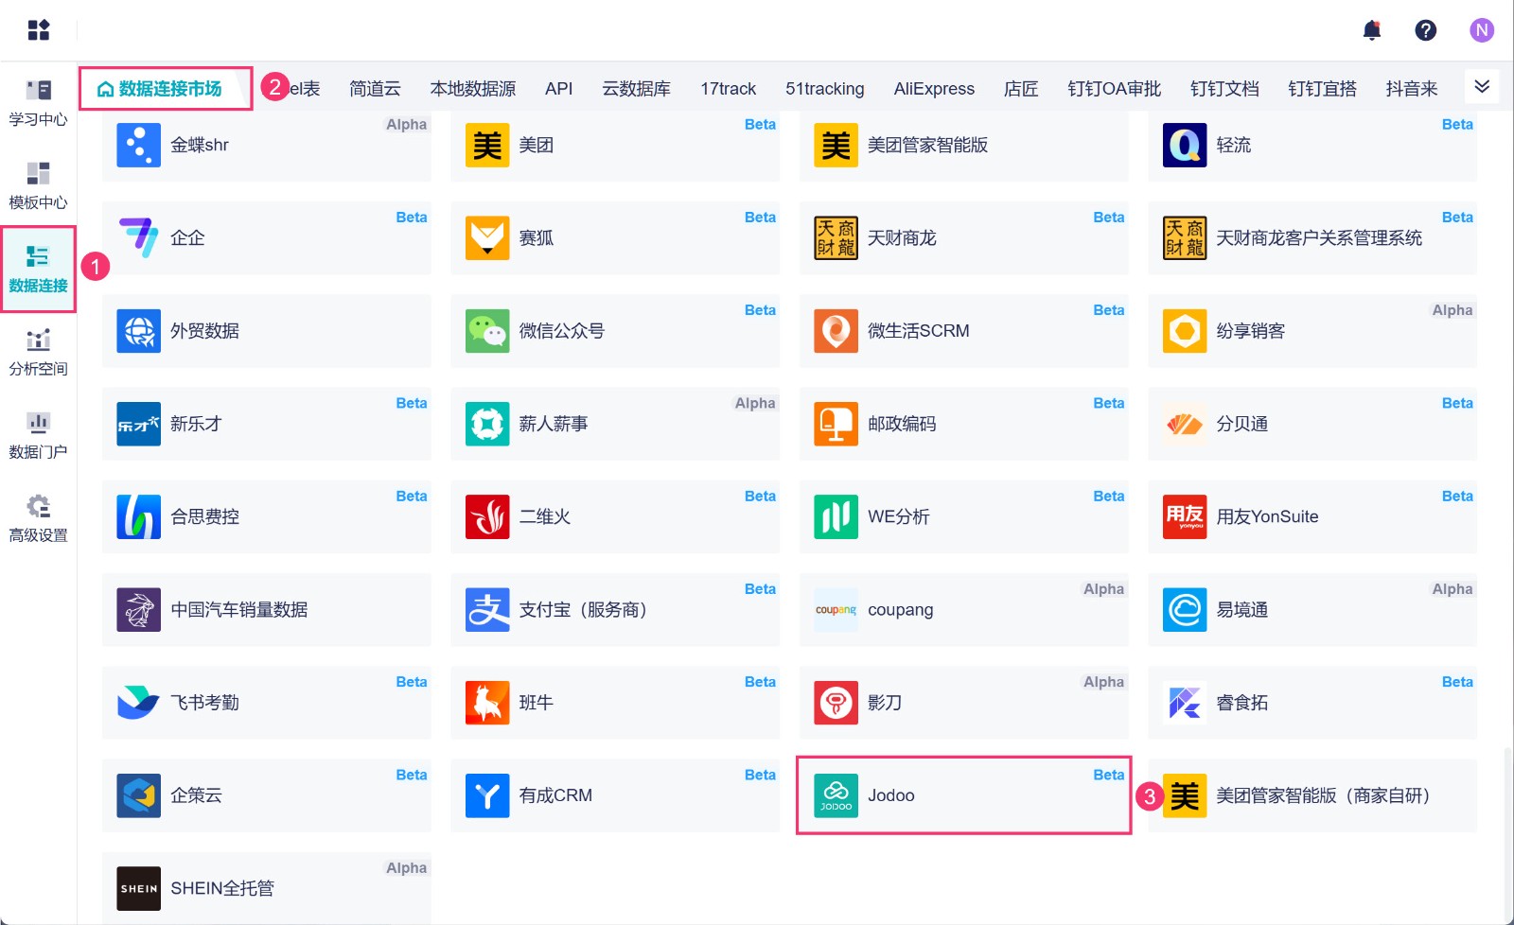Open the 合思费控 connector card
1514x925 pixels.
[267, 516]
